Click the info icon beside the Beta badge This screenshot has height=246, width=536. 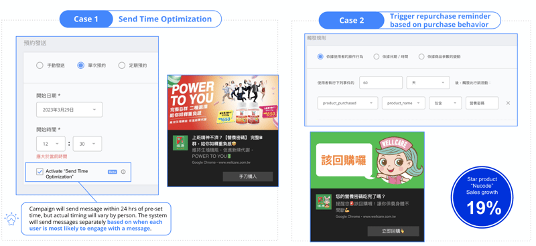(x=123, y=172)
